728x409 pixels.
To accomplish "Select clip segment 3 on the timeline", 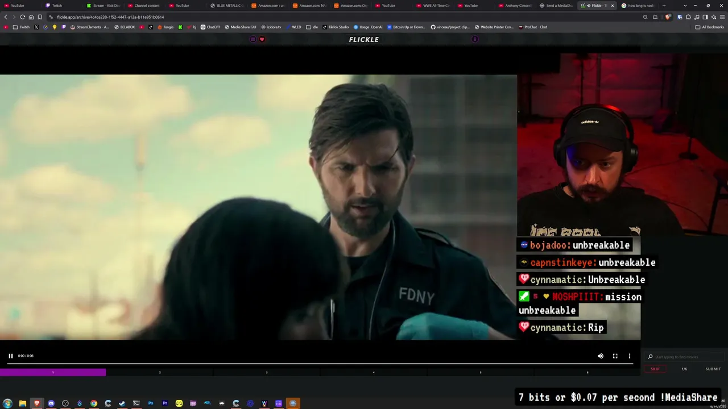I will [267, 373].
